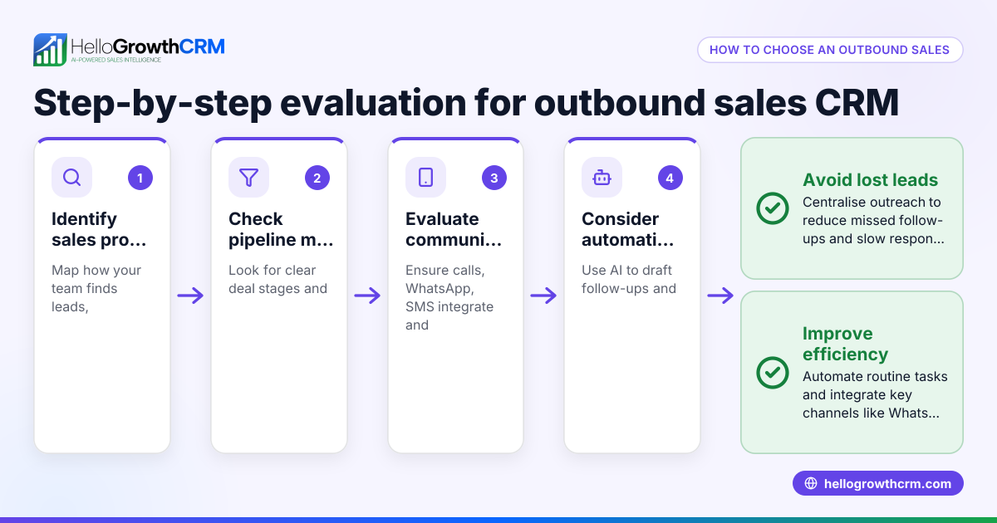Click the "Check pipeline m..." card title
This screenshot has height=523, width=997.
point(281,229)
